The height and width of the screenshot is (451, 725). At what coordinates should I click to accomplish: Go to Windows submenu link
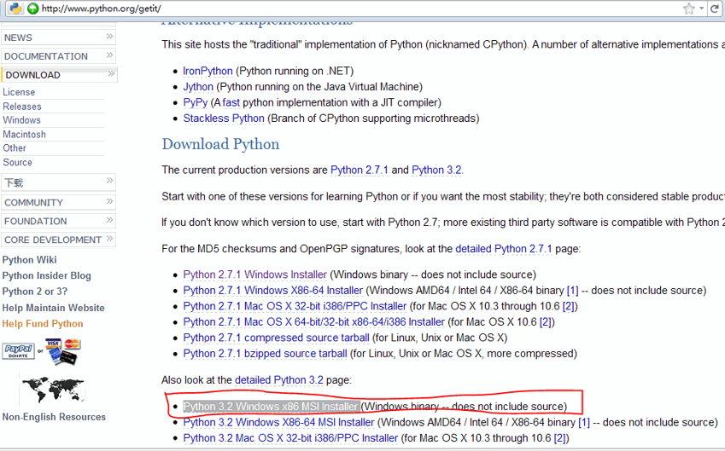[x=21, y=120]
